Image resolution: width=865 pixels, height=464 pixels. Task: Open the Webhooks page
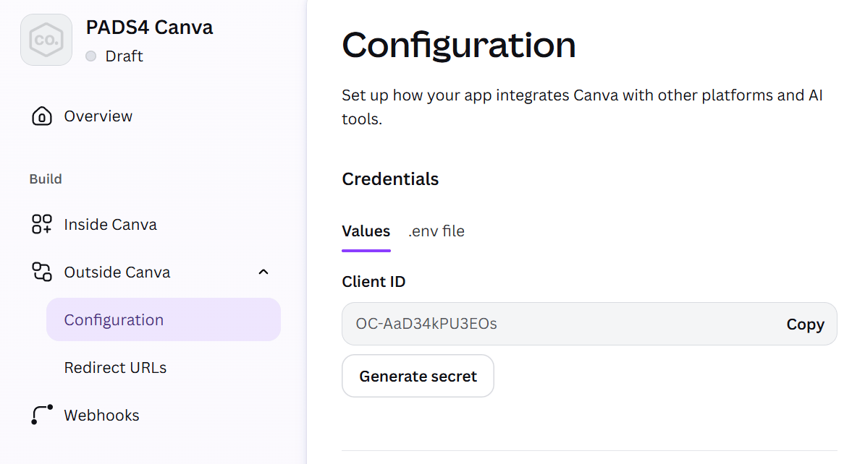(101, 415)
